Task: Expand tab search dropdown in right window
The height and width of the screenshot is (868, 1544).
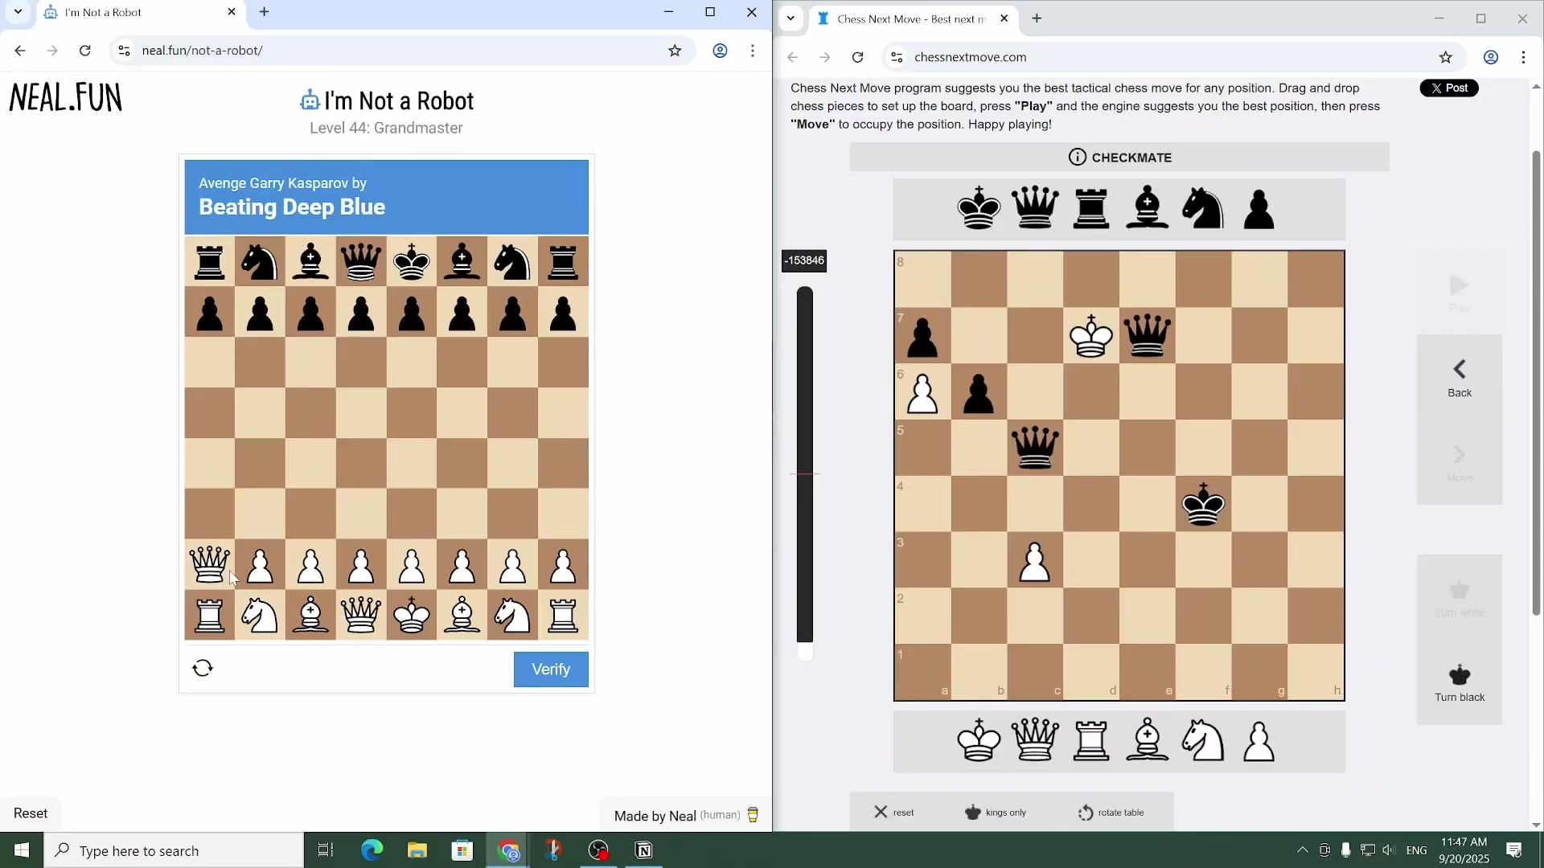Action: (790, 18)
